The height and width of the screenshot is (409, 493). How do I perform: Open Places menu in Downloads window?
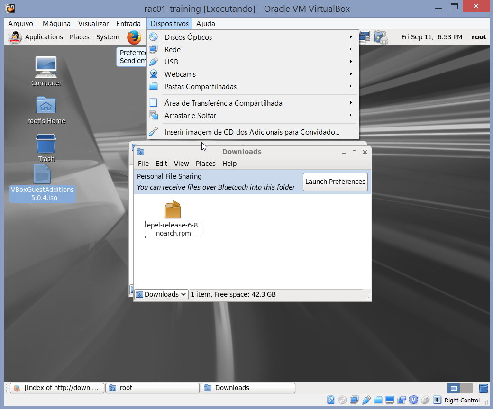[206, 164]
